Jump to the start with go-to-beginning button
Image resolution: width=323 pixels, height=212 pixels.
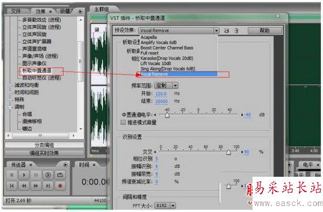tap(12, 186)
